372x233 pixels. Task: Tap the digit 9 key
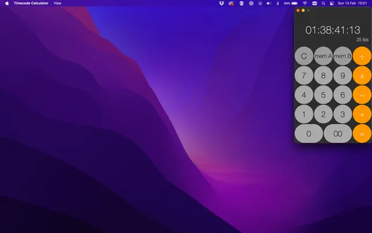(342, 75)
